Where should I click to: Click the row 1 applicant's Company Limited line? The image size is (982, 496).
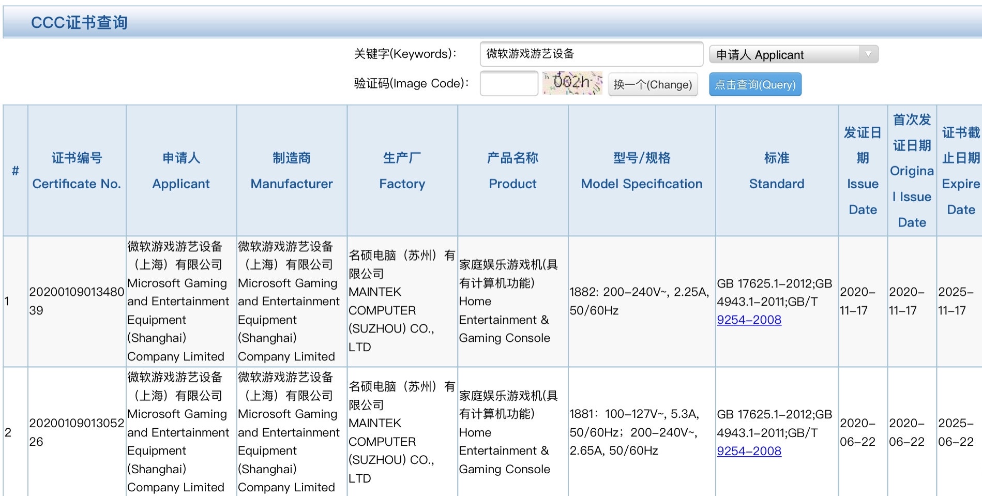coord(176,356)
